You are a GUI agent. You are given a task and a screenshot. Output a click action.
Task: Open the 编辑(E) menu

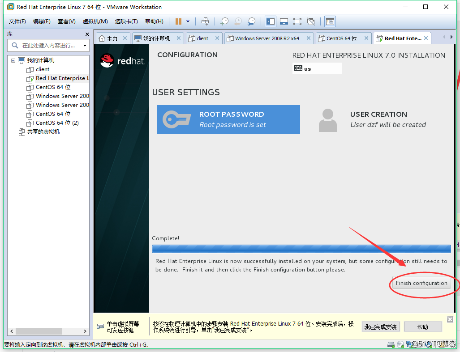click(x=42, y=21)
